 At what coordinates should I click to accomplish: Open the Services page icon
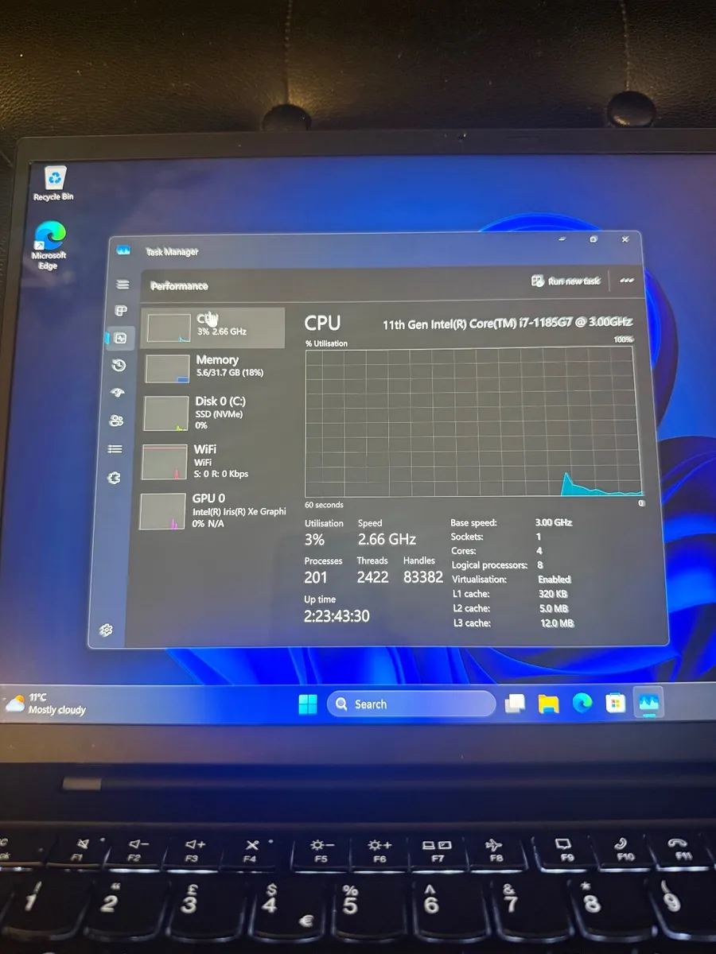click(x=114, y=479)
